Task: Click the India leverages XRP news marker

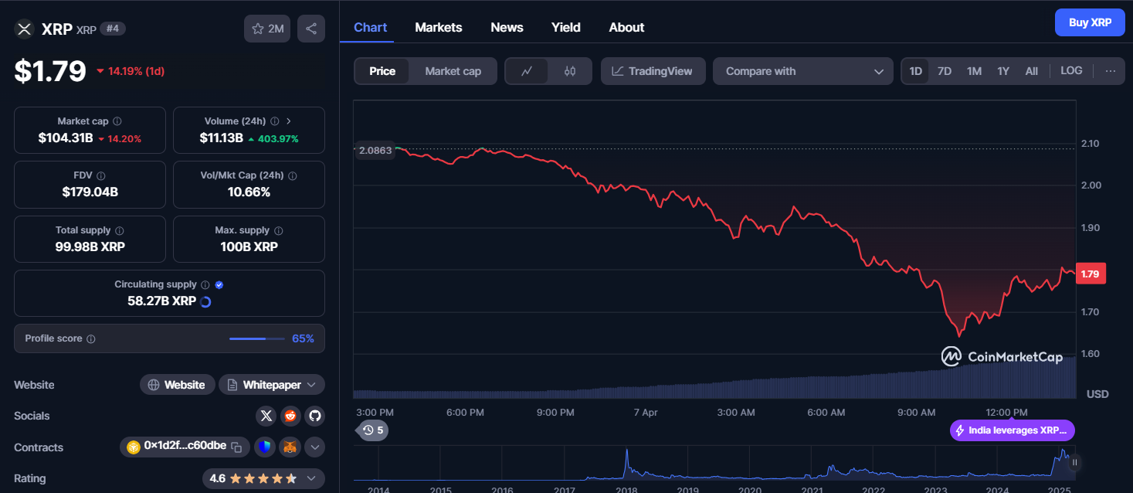Action: pyautogui.click(x=1012, y=430)
